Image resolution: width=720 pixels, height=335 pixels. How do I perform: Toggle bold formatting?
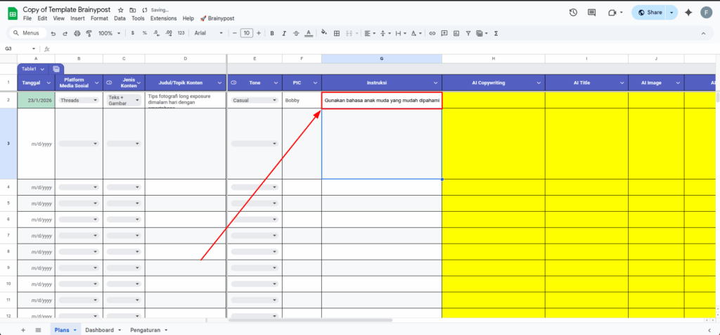point(272,33)
